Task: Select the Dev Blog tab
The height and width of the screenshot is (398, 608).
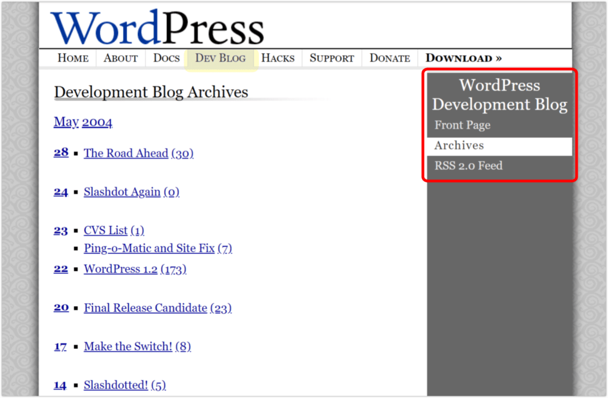Action: pos(220,58)
